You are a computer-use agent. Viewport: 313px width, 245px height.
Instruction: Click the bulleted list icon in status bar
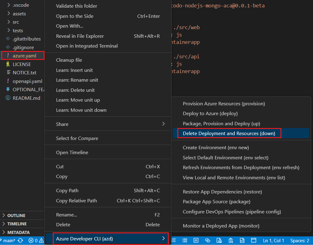(185, 240)
